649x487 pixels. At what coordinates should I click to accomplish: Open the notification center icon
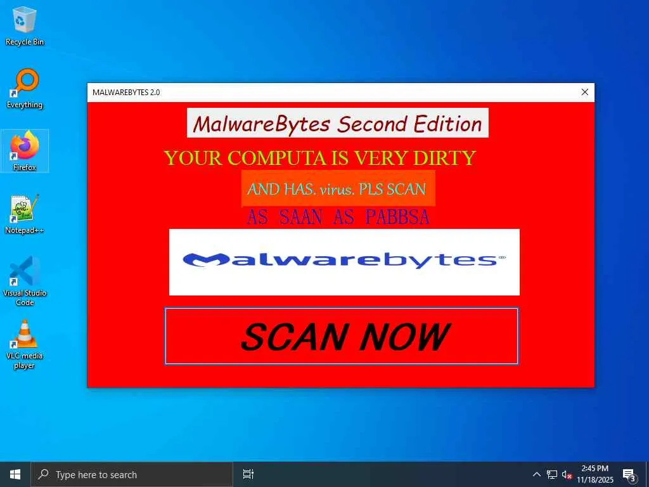click(x=629, y=474)
